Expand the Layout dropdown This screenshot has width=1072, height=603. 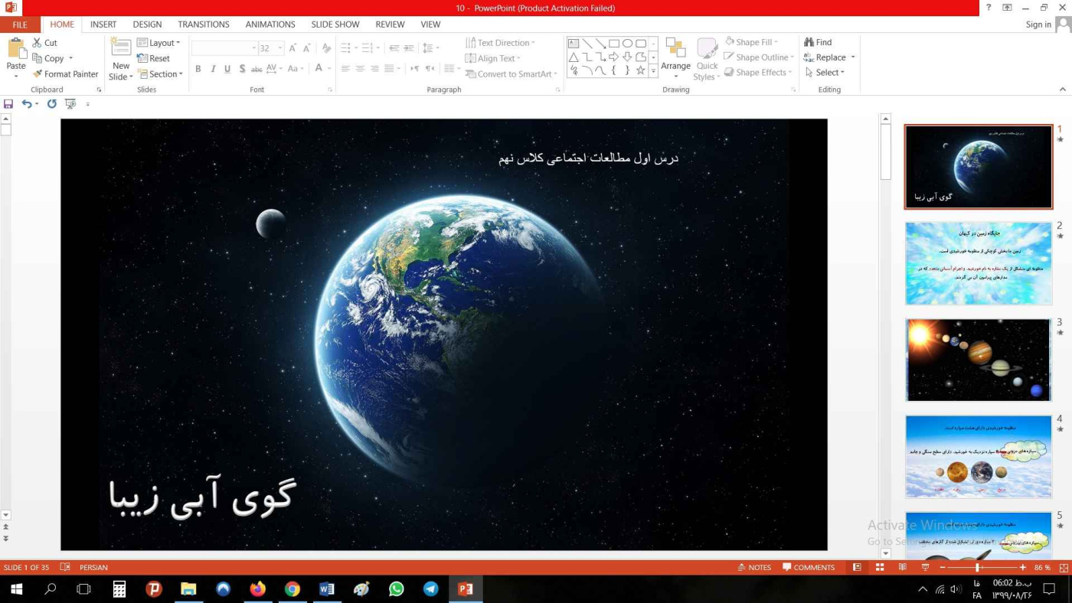pyautogui.click(x=159, y=43)
